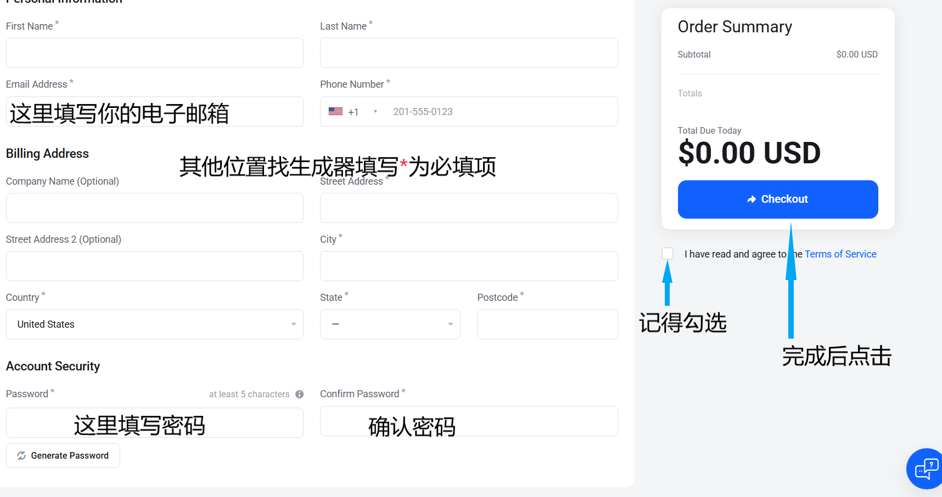Select the Company Name optional field
942x497 pixels.
tap(154, 208)
